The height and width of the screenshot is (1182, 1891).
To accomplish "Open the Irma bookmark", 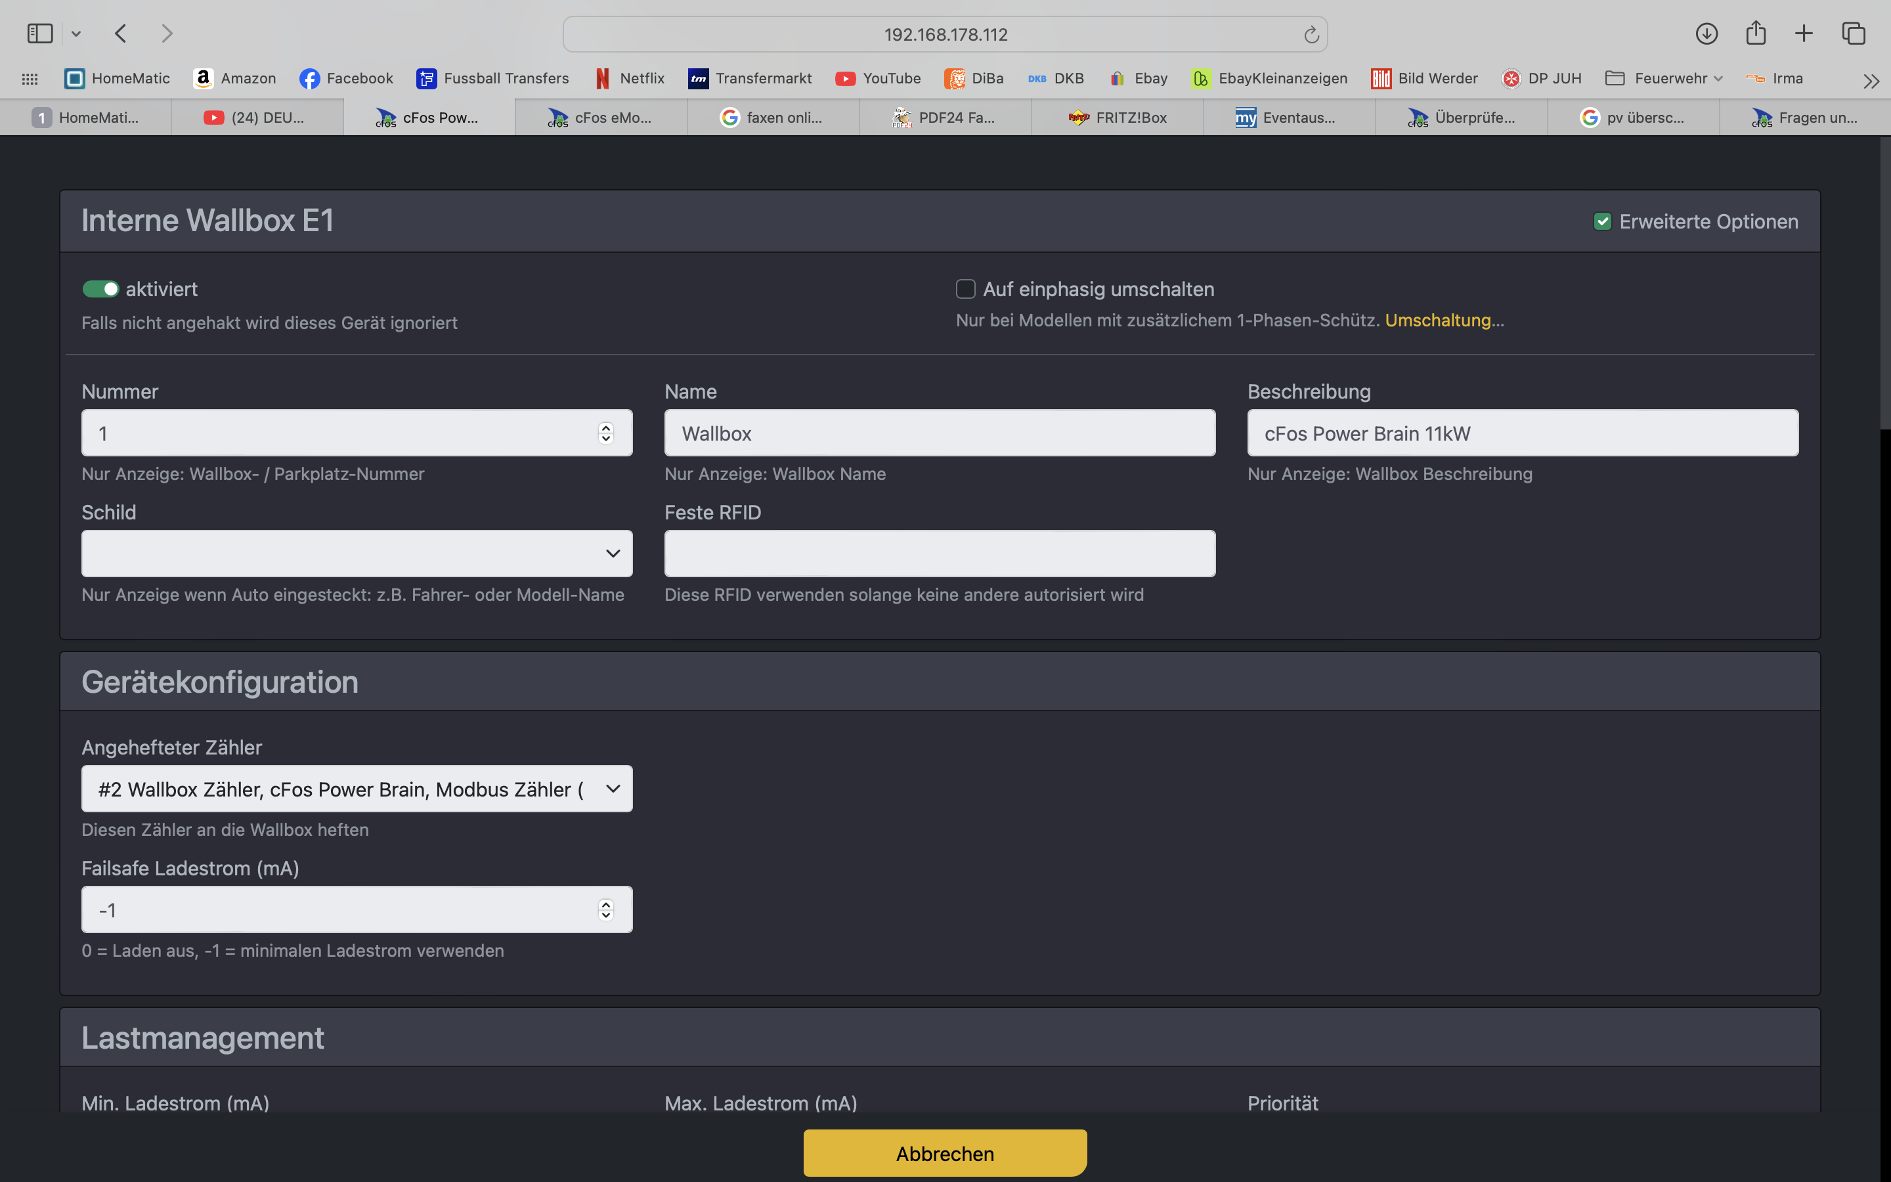I will [x=1775, y=78].
